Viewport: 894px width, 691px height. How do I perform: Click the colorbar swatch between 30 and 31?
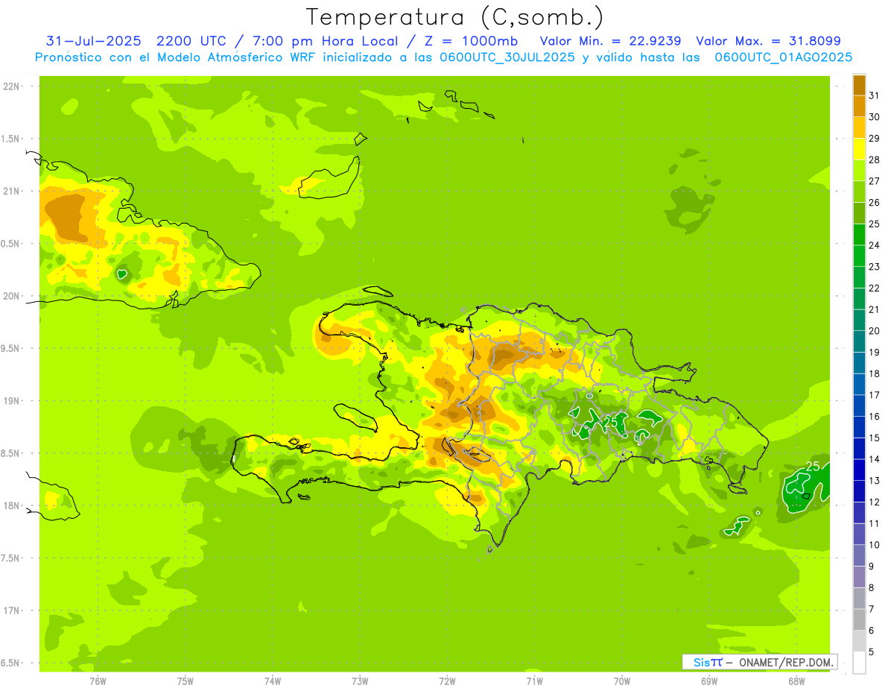(859, 107)
